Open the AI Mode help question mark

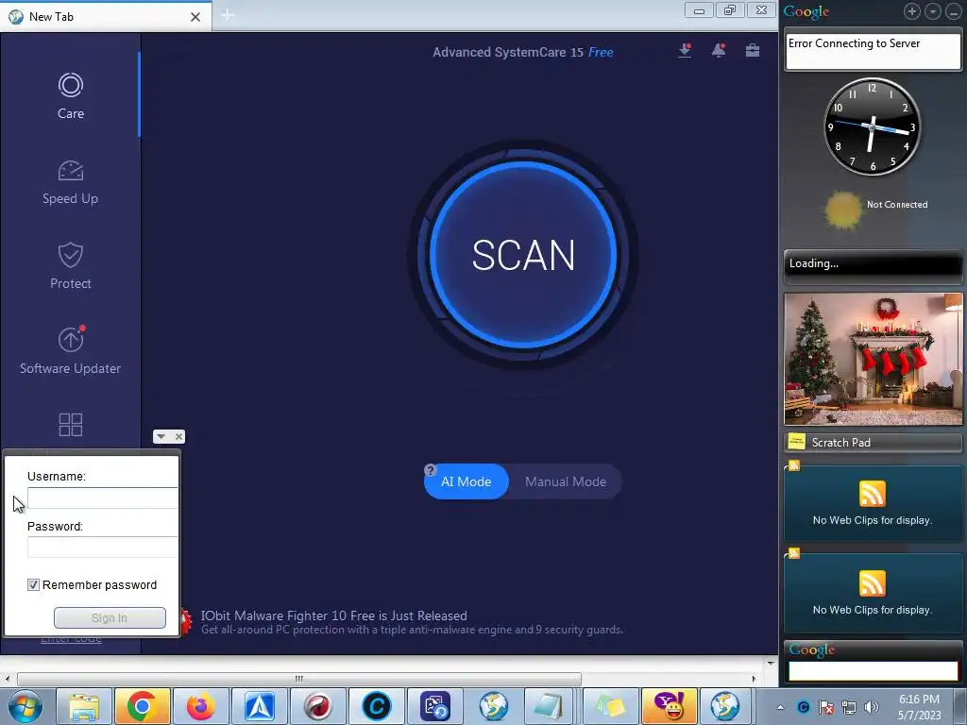431,470
